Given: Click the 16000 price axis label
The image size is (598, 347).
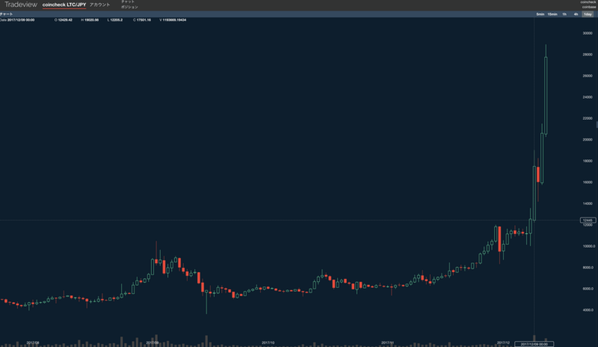Looking at the screenshot, I should coord(588,182).
